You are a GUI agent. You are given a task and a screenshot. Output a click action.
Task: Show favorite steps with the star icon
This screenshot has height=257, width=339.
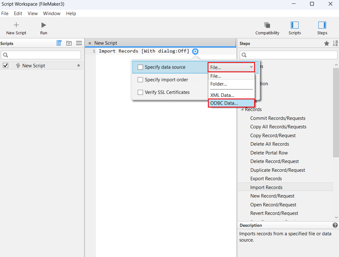327,43
